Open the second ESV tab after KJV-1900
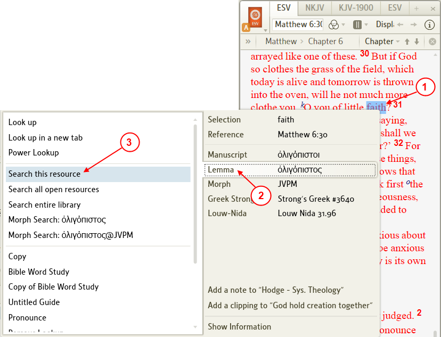This screenshot has height=337, width=441. 395,8
